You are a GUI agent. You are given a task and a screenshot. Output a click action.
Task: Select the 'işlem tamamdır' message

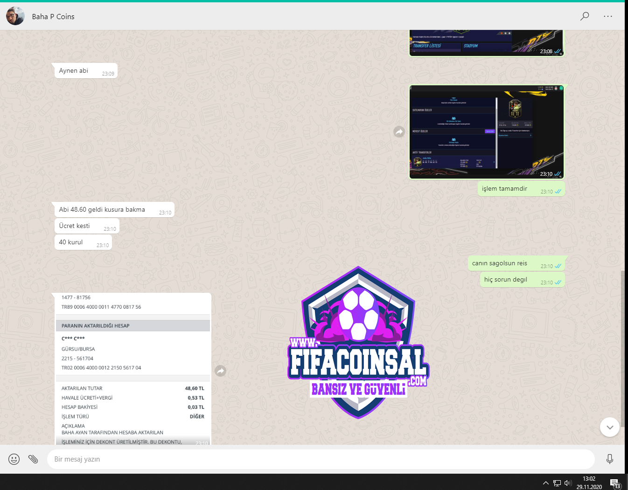pos(521,189)
